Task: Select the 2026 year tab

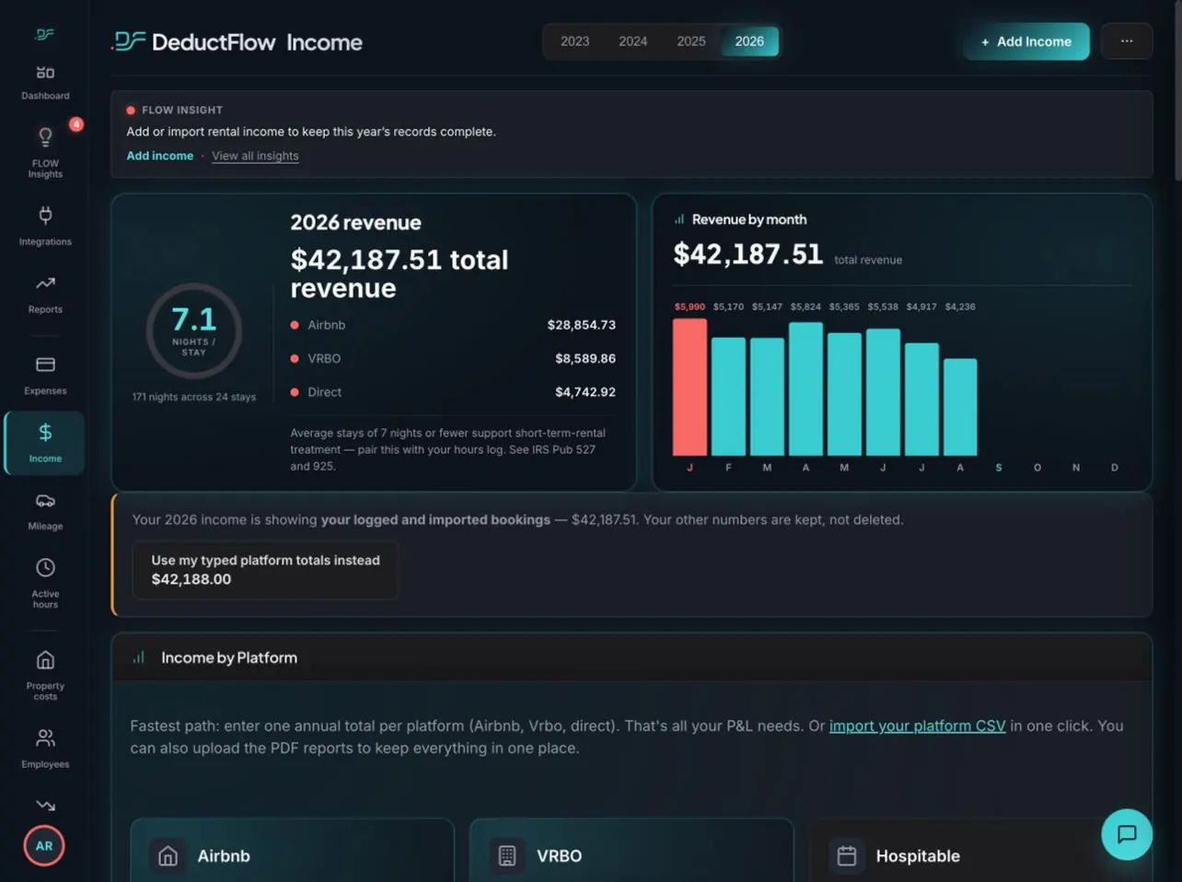Action: click(x=749, y=41)
